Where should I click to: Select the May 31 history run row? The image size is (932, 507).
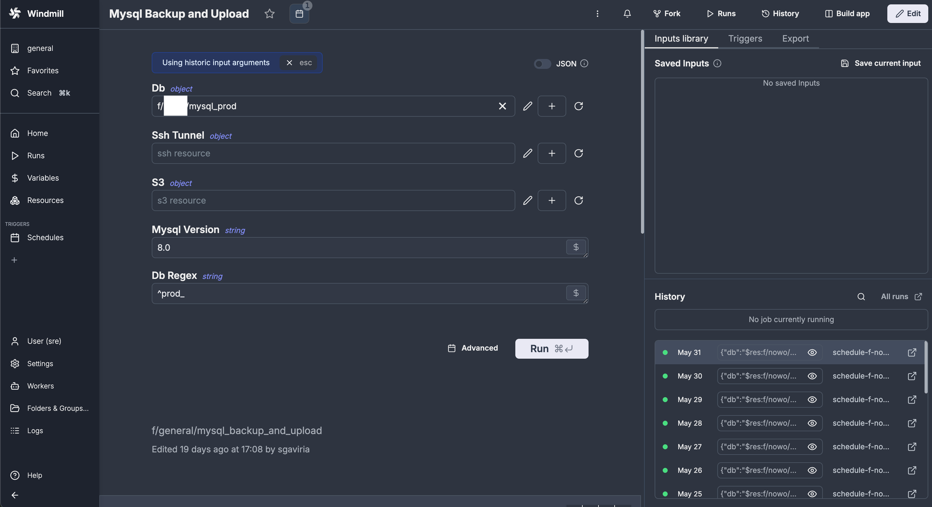789,352
